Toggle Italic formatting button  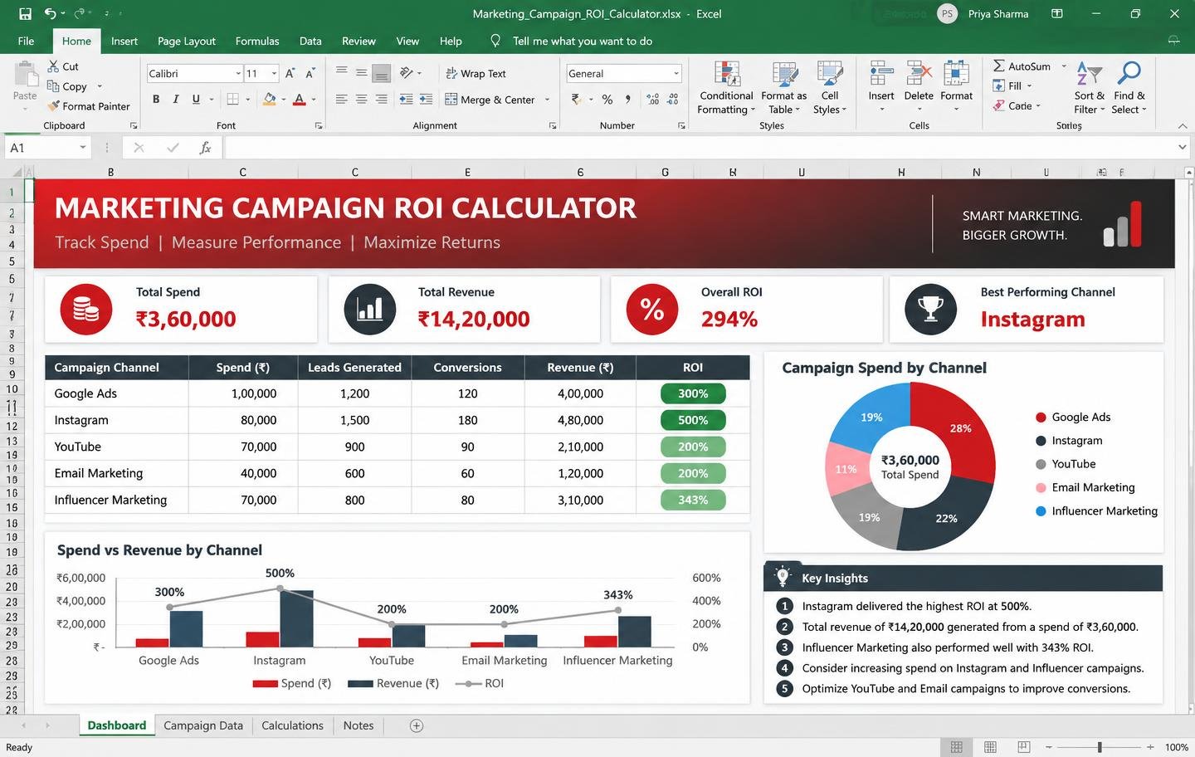click(x=176, y=100)
